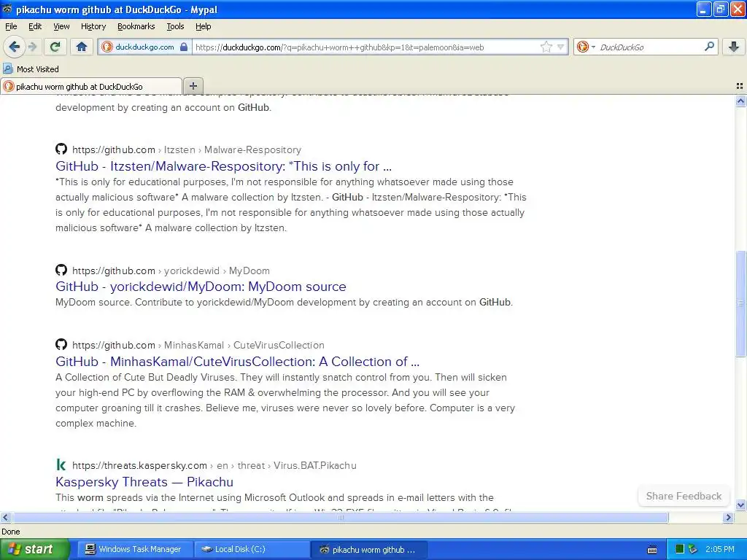Image resolution: width=747 pixels, height=560 pixels.
Task: Click the vertical scrollbar down arrow
Action: (740, 505)
